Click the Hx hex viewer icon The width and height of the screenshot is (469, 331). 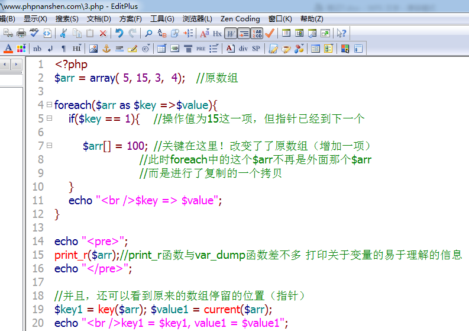pyautogui.click(x=217, y=33)
